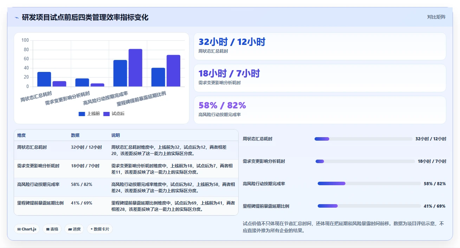Click the 说明 column header
460x248 pixels.
[x=116, y=135]
